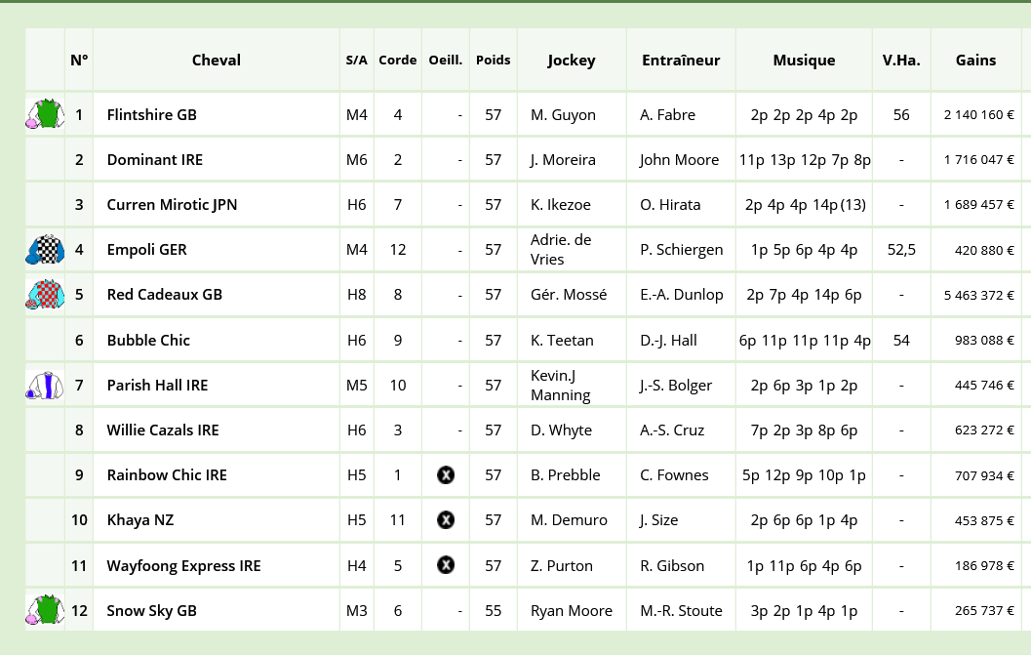Click the Musique column header

pyautogui.click(x=804, y=60)
